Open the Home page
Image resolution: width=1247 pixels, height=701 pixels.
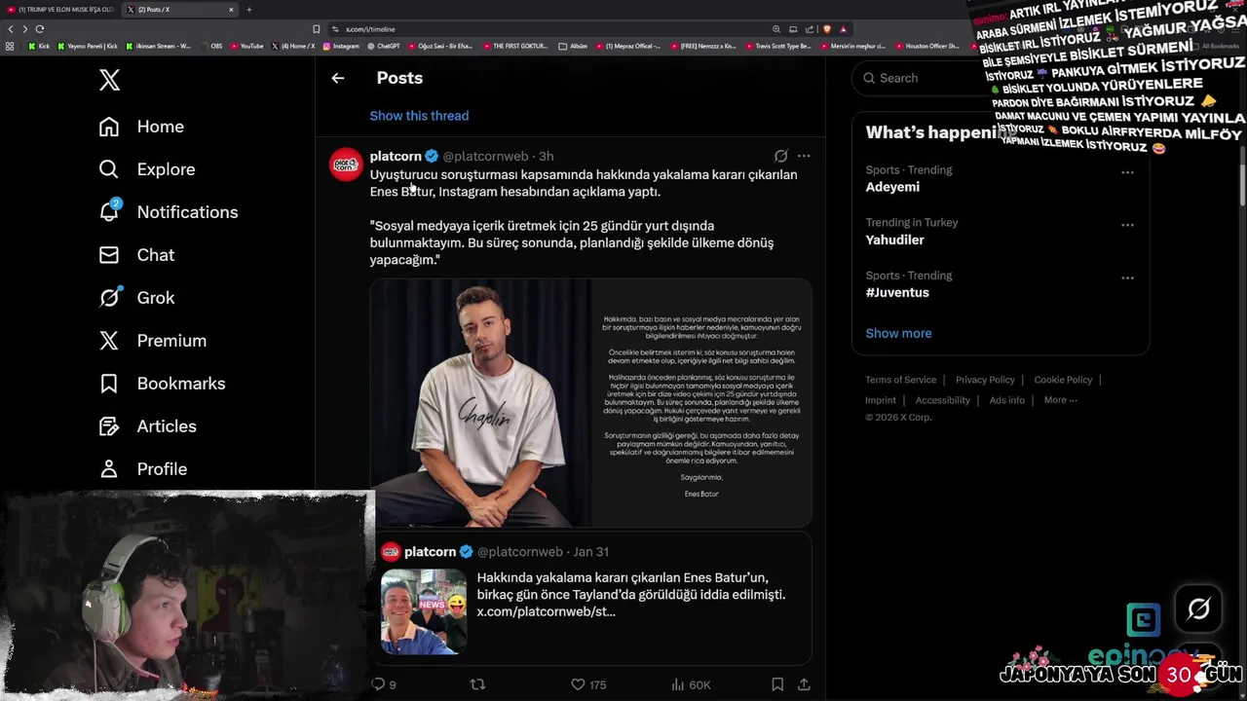[x=141, y=127]
